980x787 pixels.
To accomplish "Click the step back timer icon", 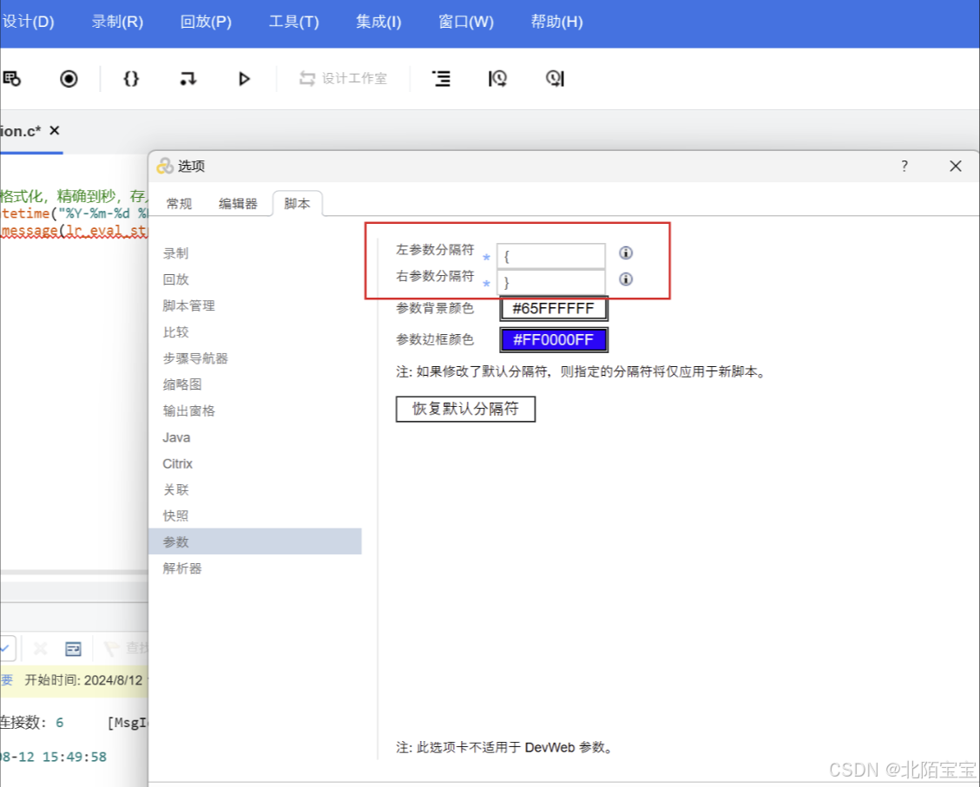I will tap(497, 79).
